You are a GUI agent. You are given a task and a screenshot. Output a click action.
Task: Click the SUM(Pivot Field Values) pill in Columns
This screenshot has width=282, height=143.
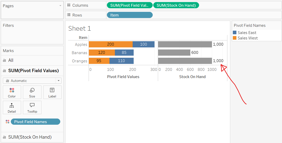coord(130,5)
